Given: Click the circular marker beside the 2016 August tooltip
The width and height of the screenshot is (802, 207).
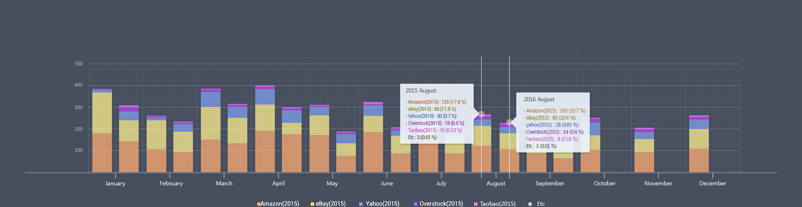Looking at the screenshot, I should tap(509, 122).
